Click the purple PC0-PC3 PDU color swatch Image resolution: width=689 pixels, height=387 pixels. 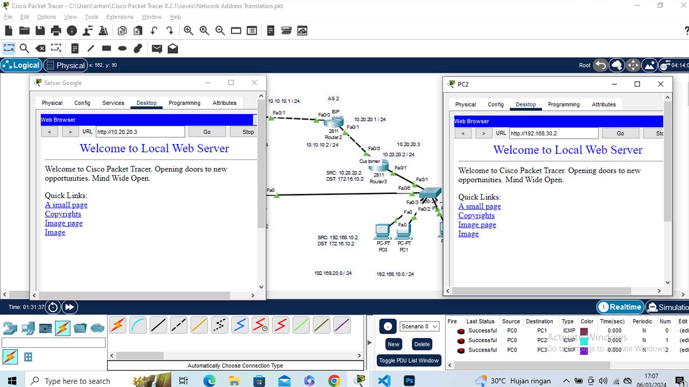(x=584, y=350)
